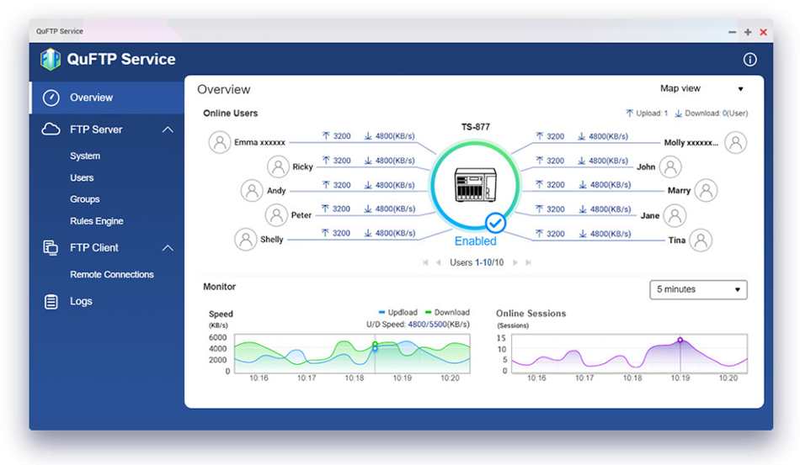Screen dimensions: 800x465
Task: Click the FTP Server cloud icon
Action: [x=51, y=129]
